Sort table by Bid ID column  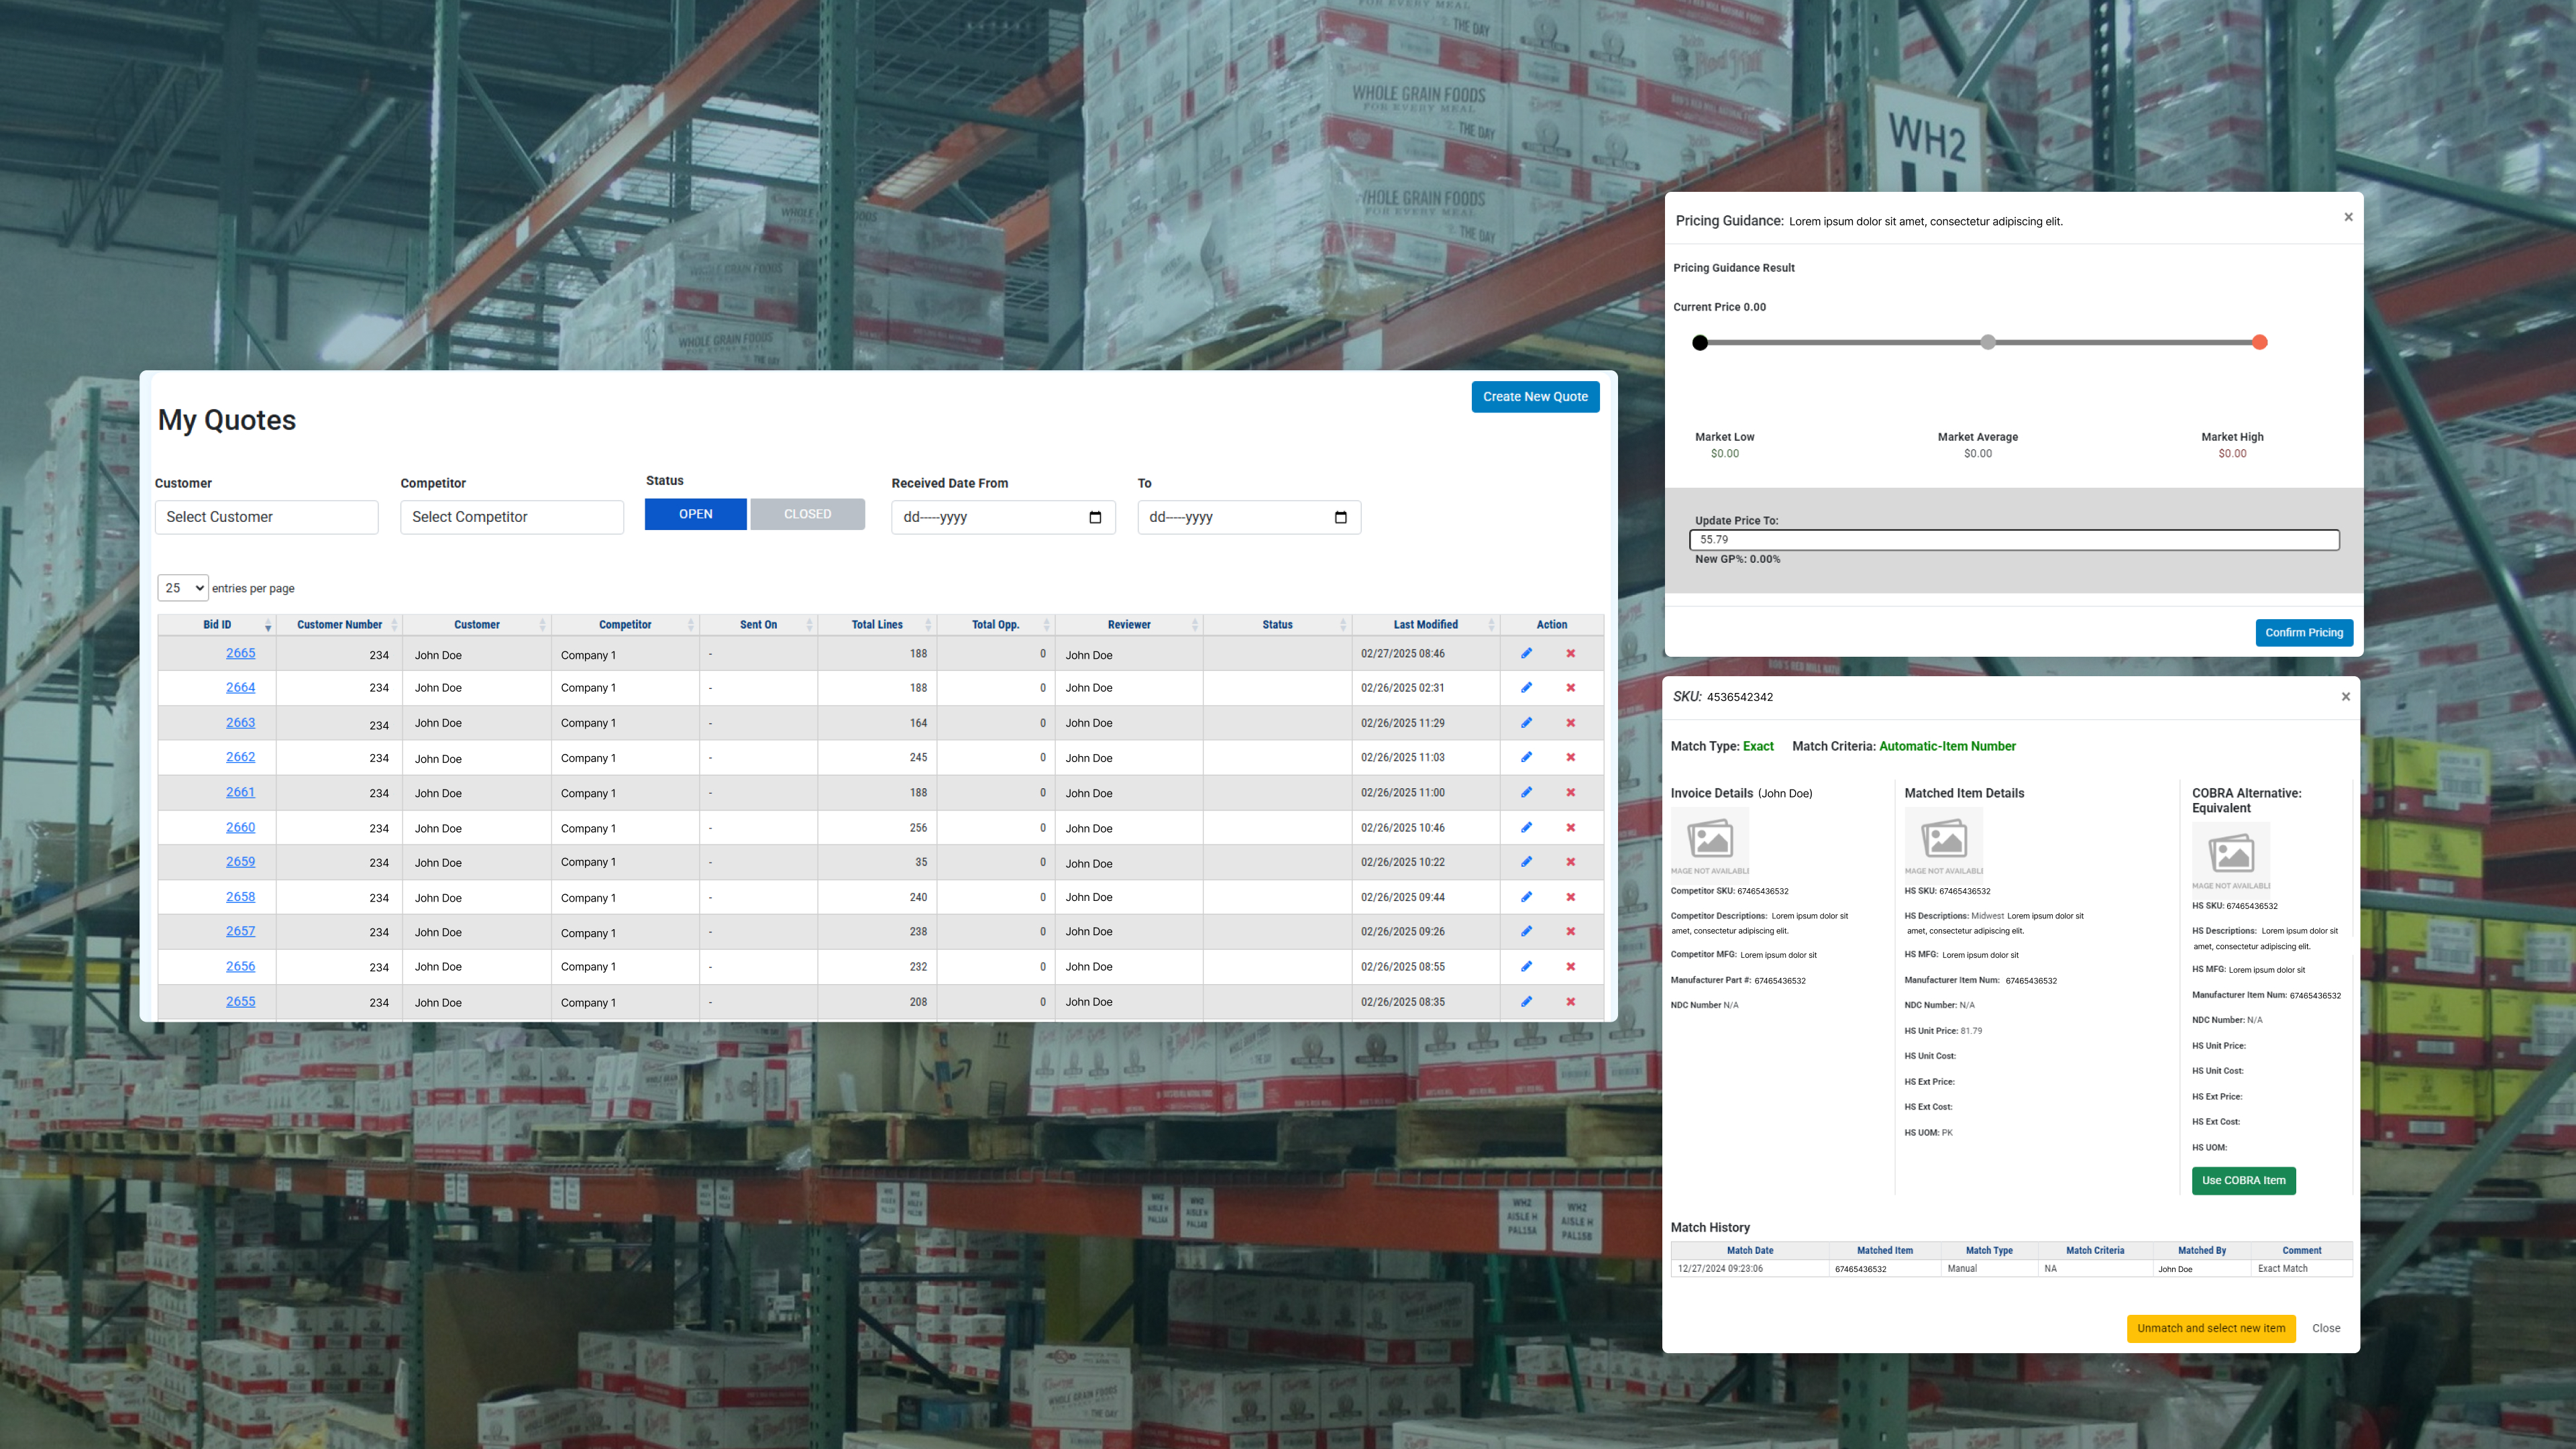pyautogui.click(x=217, y=625)
